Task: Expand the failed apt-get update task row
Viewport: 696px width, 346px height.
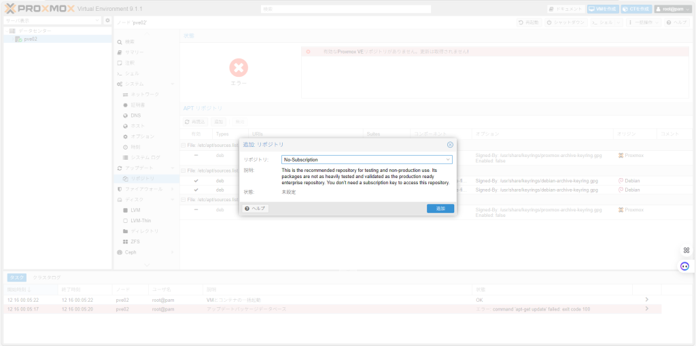Action: (646, 309)
